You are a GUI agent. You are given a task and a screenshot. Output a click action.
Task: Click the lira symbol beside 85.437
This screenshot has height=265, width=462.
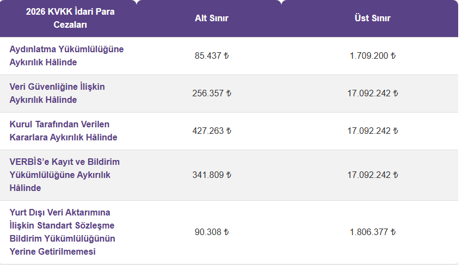pyautogui.click(x=226, y=56)
